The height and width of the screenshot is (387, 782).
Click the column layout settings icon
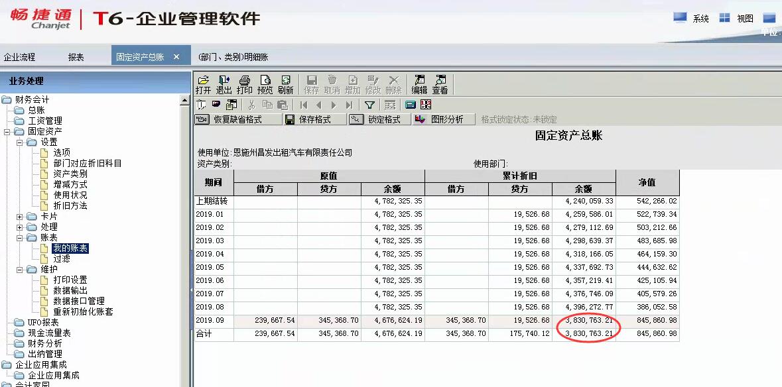(390, 105)
